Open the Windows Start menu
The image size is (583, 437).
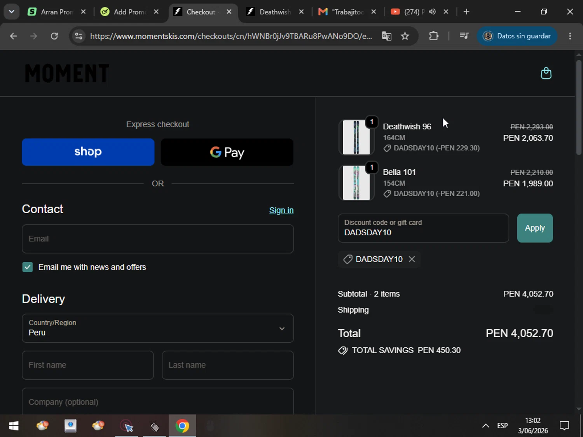click(x=14, y=426)
